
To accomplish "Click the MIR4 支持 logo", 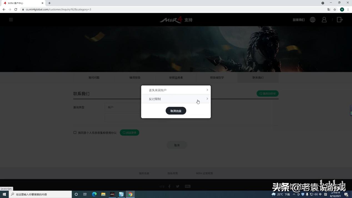I will click(x=176, y=20).
